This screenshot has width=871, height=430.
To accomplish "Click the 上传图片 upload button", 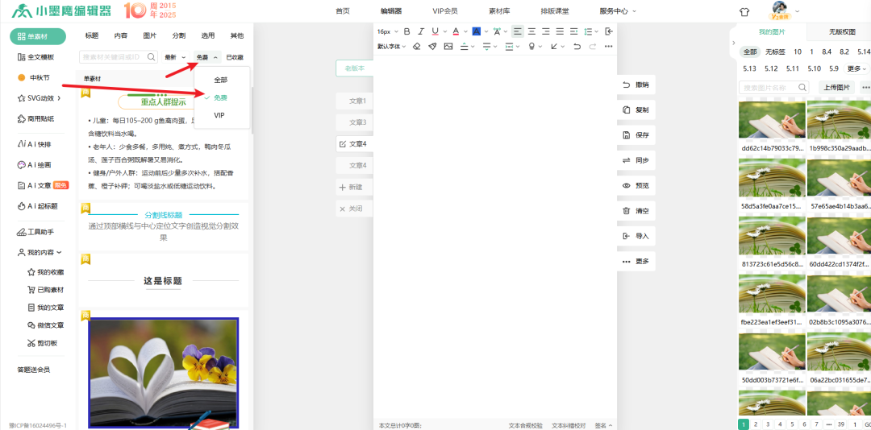I will tap(836, 87).
